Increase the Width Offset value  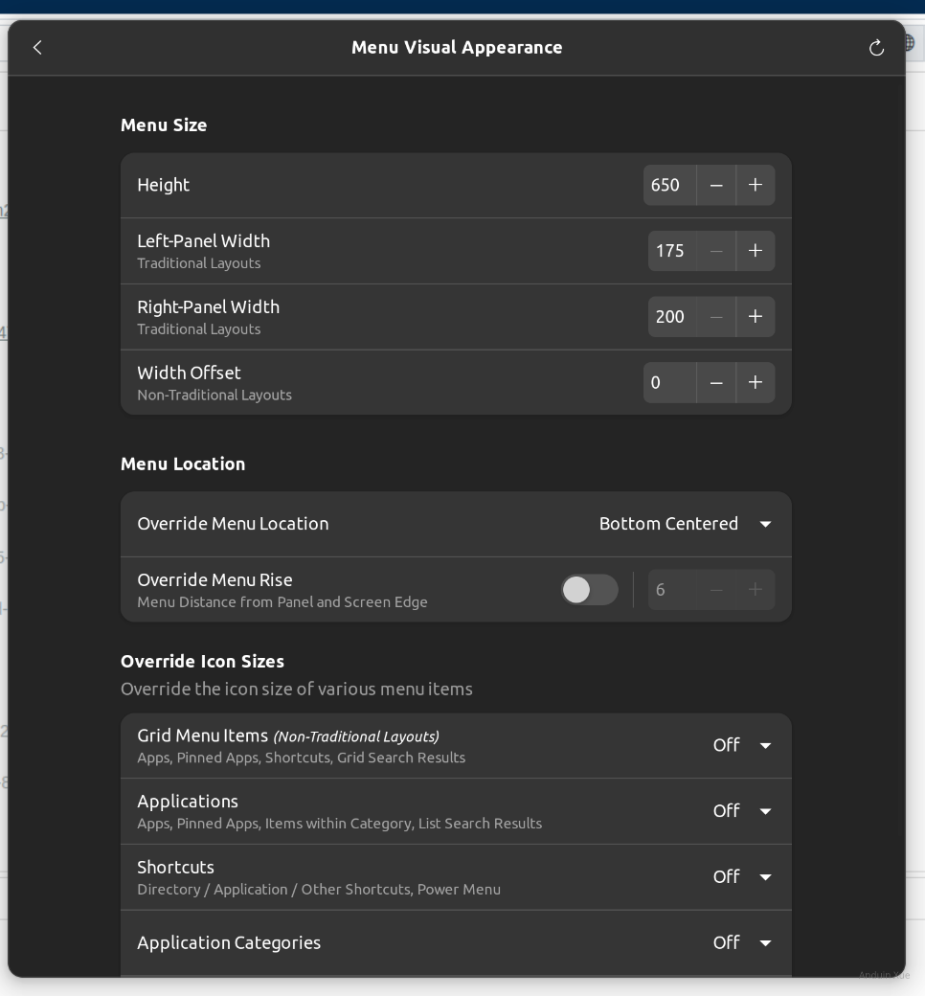pos(755,383)
